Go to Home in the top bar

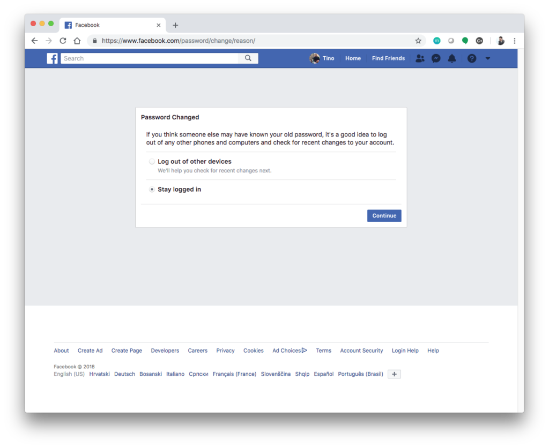coord(353,58)
